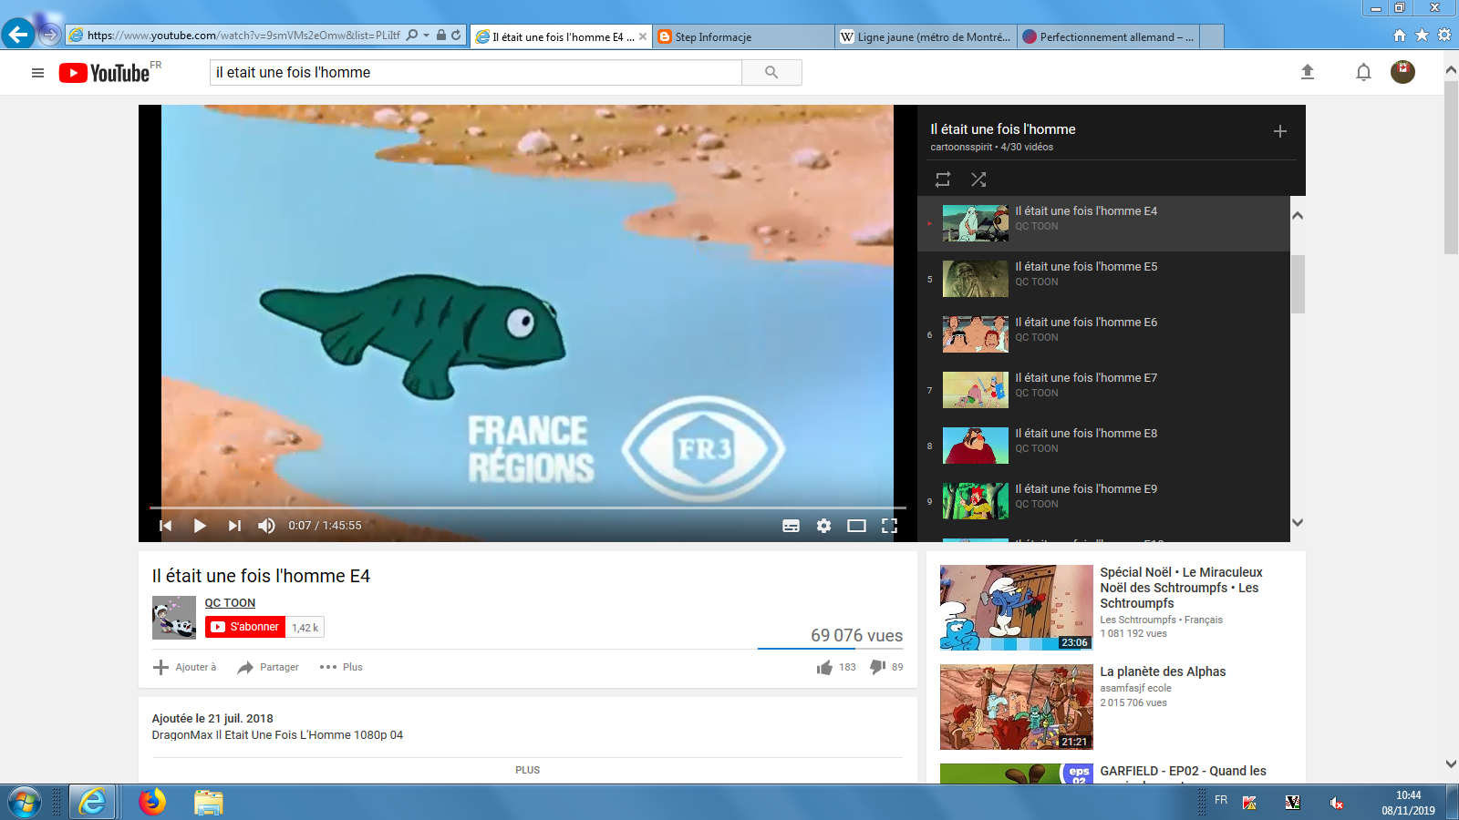Open the player settings gear
1459x820 pixels.
[823, 526]
